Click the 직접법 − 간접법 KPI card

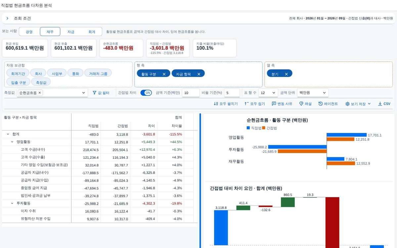pyautogui.click(x=168, y=48)
